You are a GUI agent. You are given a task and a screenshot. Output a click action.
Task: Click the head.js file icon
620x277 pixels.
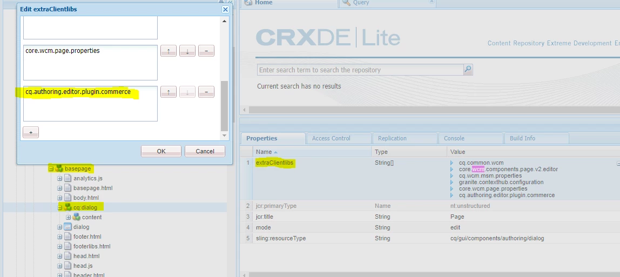click(x=68, y=266)
